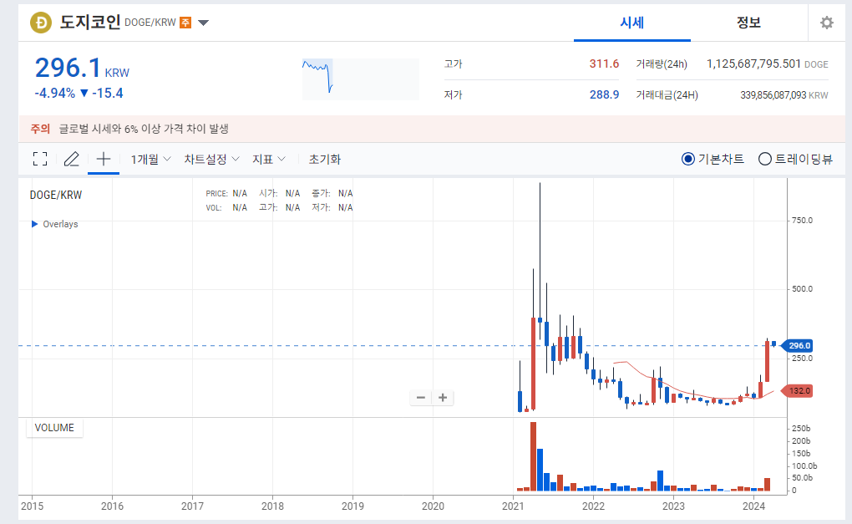The width and height of the screenshot is (852, 524).
Task: Open the 지표 indicators dropdown
Action: (x=268, y=160)
